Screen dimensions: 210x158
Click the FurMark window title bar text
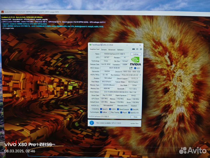pos(32,12)
